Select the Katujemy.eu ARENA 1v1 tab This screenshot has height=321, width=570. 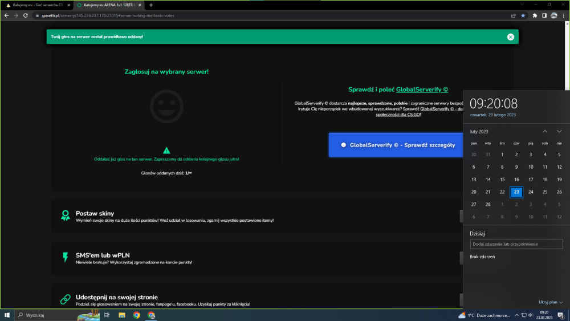point(108,5)
